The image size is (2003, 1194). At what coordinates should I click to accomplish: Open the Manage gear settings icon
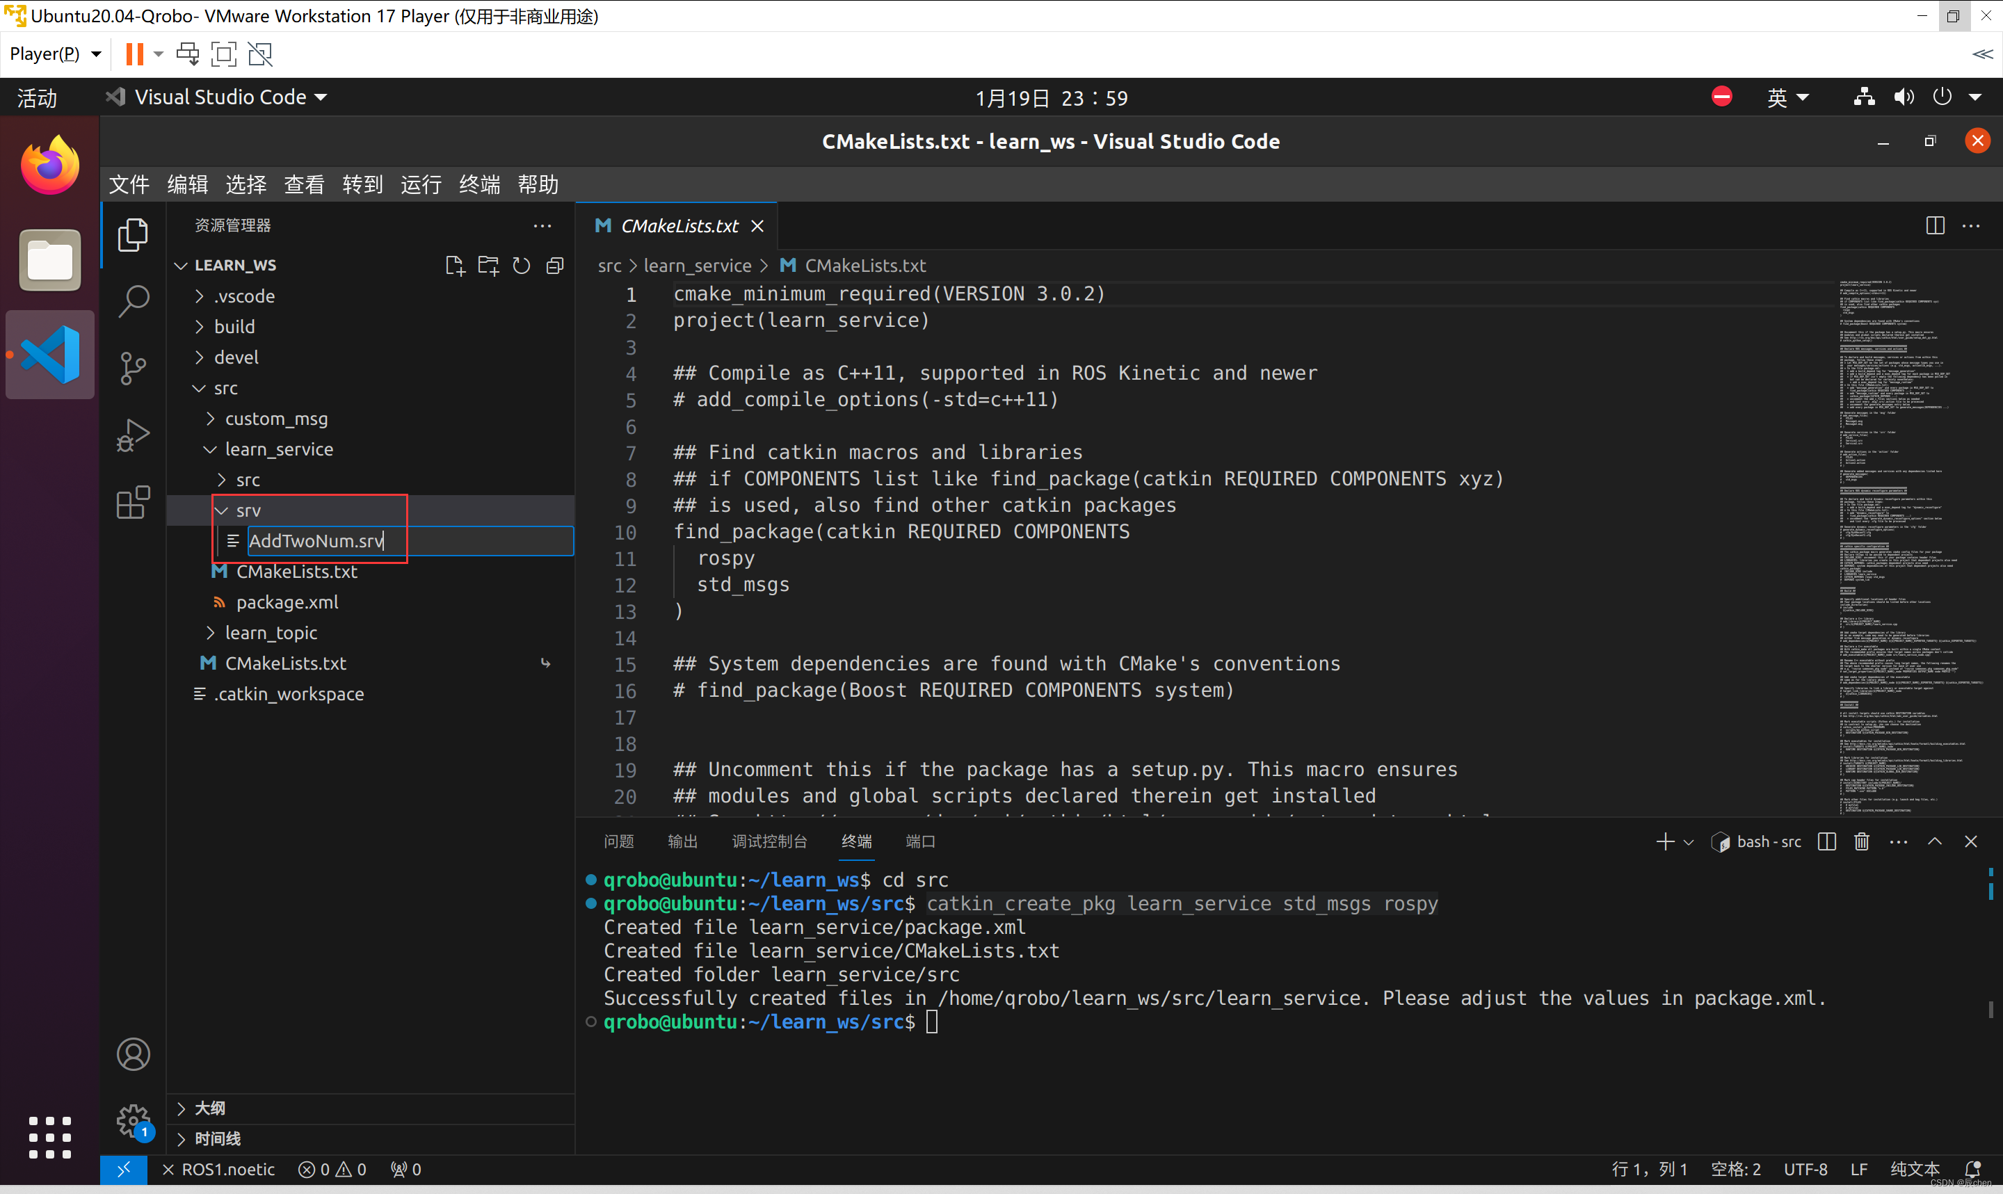(133, 1120)
